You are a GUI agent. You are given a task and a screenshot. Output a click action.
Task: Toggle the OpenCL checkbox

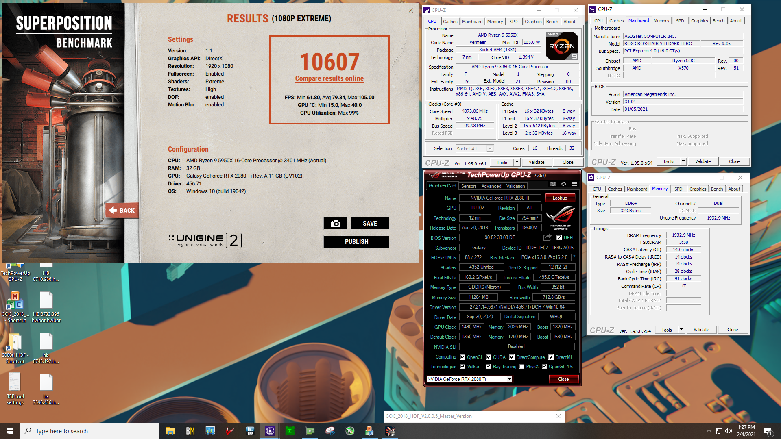(462, 357)
